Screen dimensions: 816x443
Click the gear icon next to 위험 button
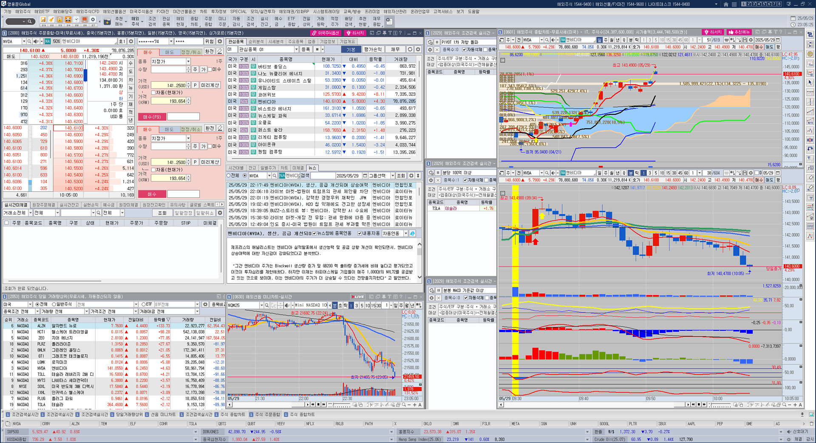[x=220, y=41]
